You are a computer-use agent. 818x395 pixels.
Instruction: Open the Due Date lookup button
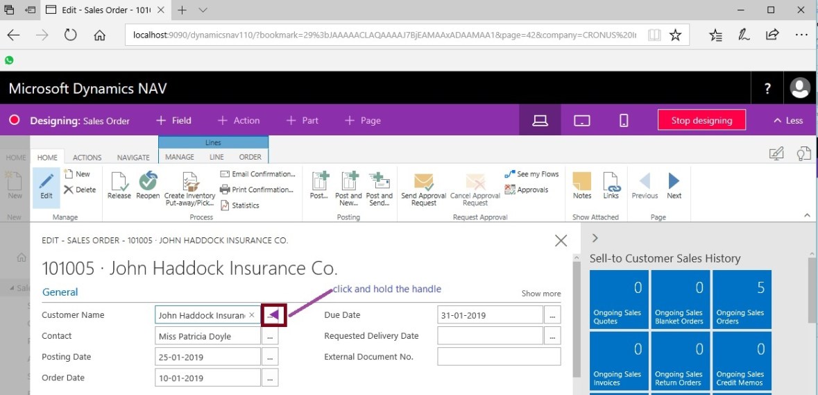pyautogui.click(x=552, y=315)
